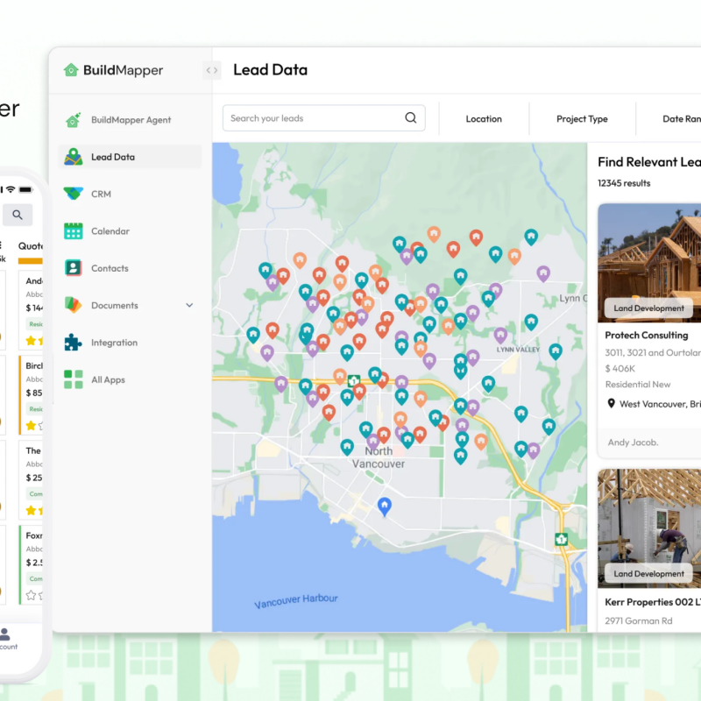Click the $ 406K value
Screen dimensions: 701x701
tap(620, 368)
